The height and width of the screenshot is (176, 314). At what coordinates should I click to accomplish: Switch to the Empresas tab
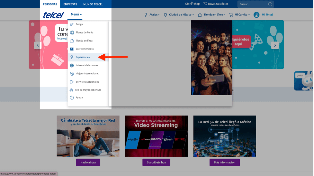pyautogui.click(x=70, y=4)
